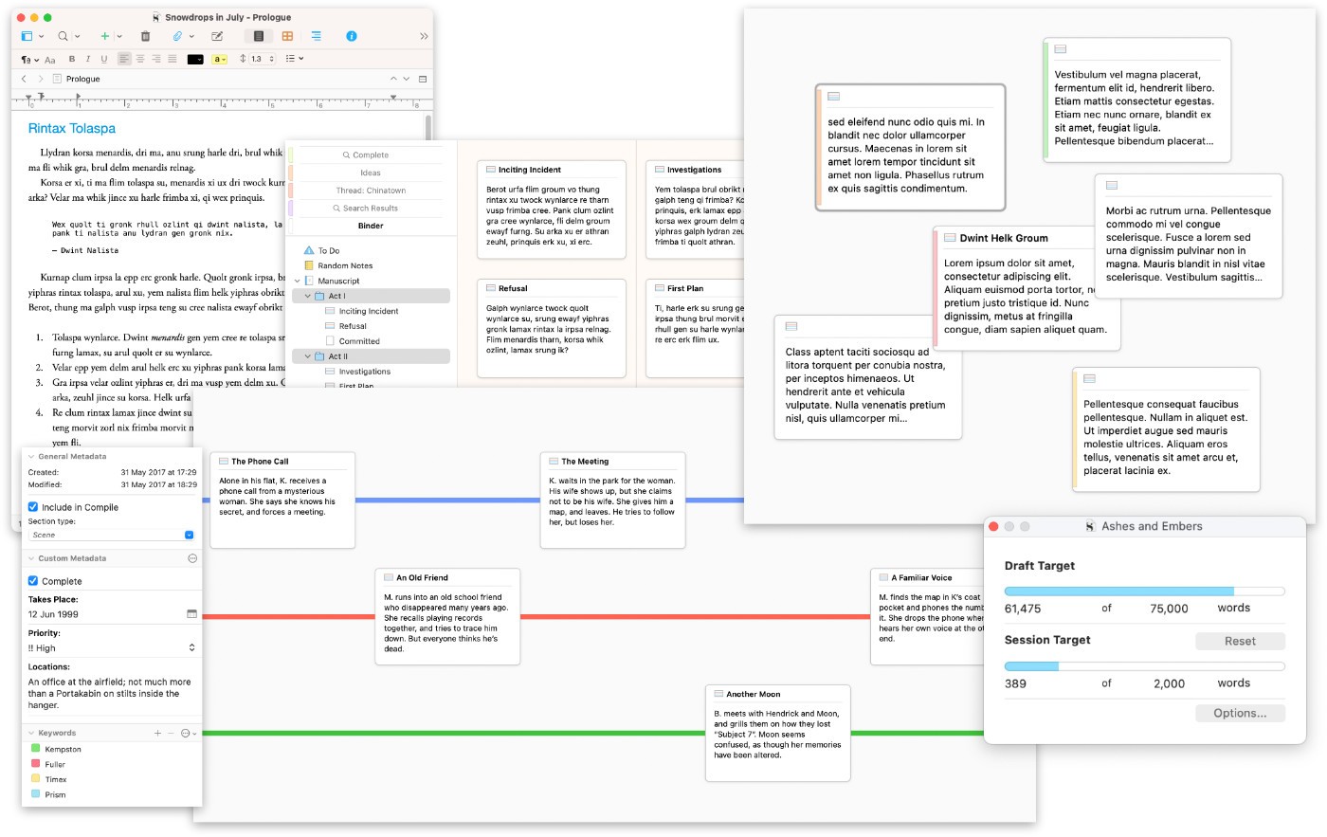The image size is (1327, 837).
Task: Open project search with the magnifier icon
Action: click(x=64, y=36)
